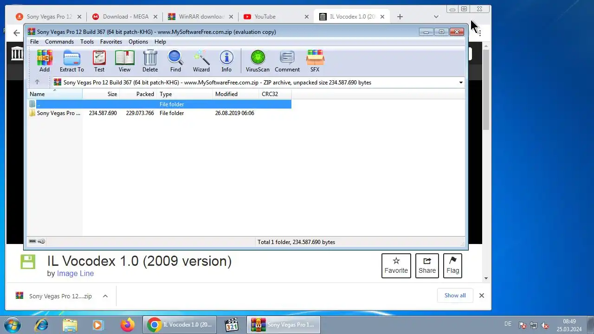Open downloaded Sony Vegas Pro 12 zip
594x334 pixels.
tap(55, 296)
